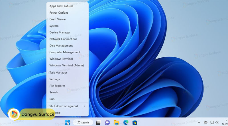
Task: Open Network Connections
Action: 68,39
